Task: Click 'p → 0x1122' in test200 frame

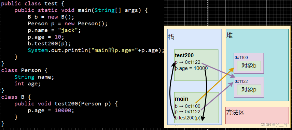Action: 187,62
